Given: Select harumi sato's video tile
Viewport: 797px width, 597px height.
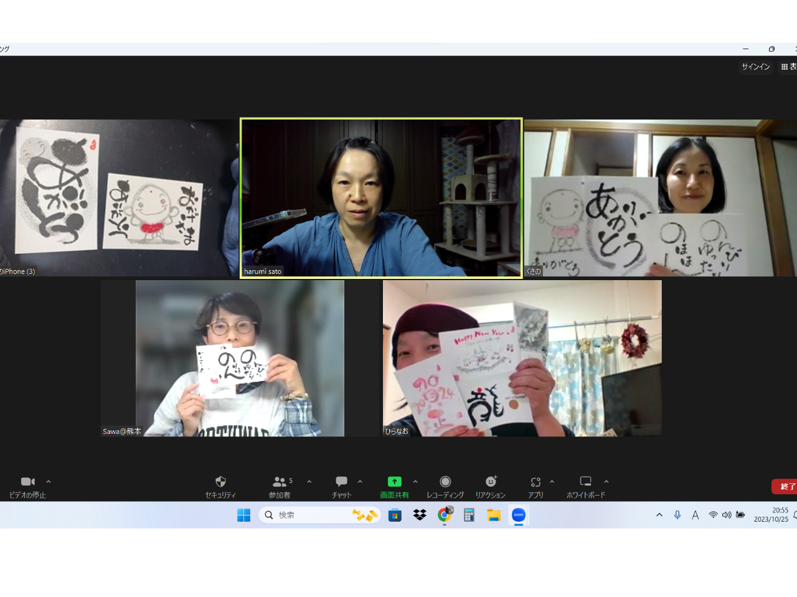Looking at the screenshot, I should point(381,197).
